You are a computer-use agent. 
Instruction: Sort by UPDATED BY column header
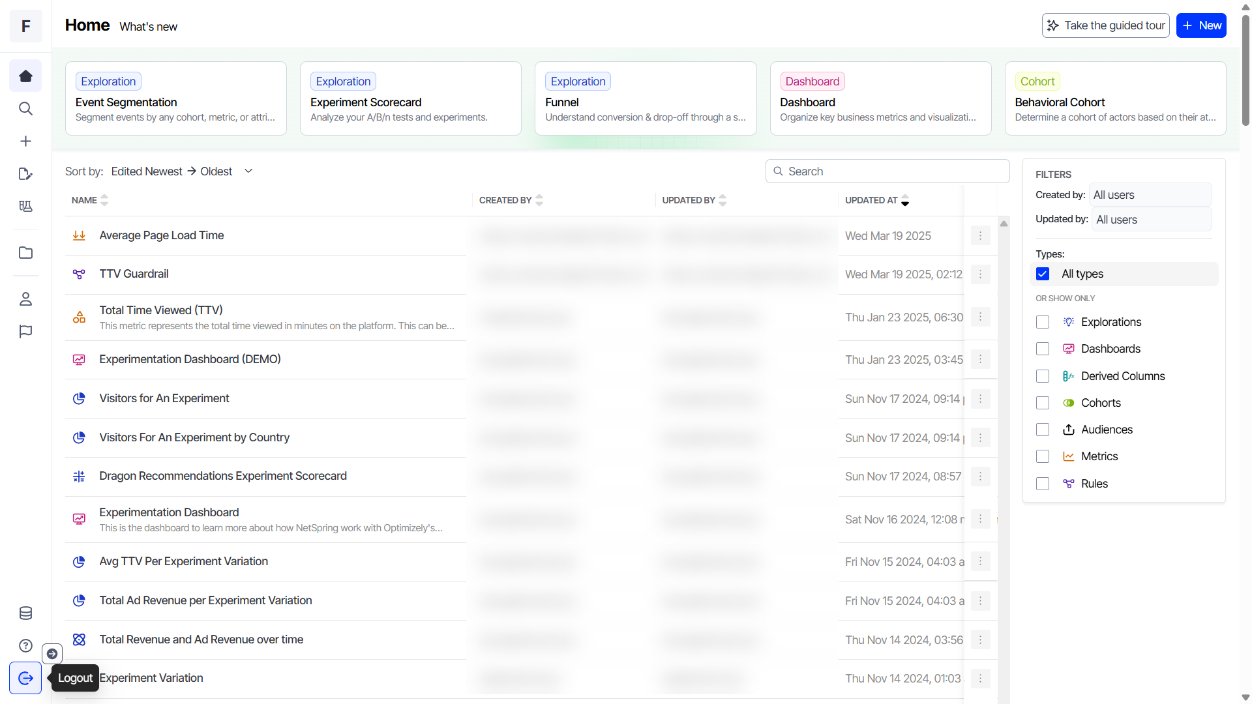point(694,200)
